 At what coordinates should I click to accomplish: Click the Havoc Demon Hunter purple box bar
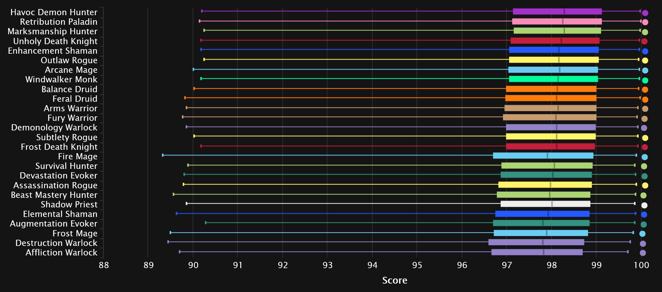click(557, 12)
